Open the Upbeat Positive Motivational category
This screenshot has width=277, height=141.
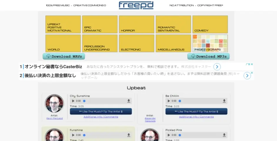pyautogui.click(x=63, y=24)
